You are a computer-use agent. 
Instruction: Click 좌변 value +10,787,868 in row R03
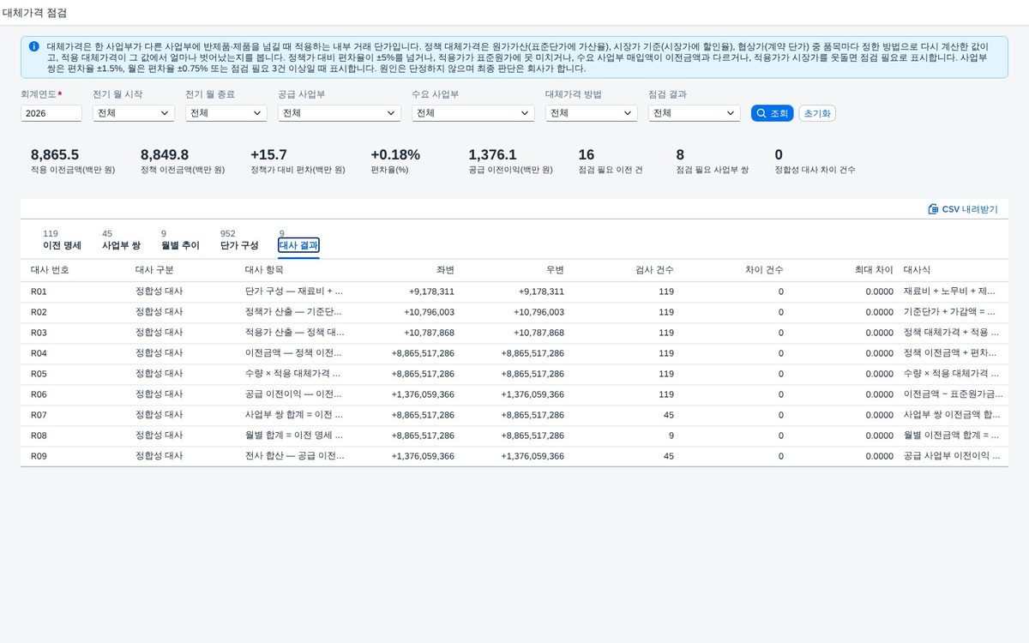pyautogui.click(x=429, y=333)
